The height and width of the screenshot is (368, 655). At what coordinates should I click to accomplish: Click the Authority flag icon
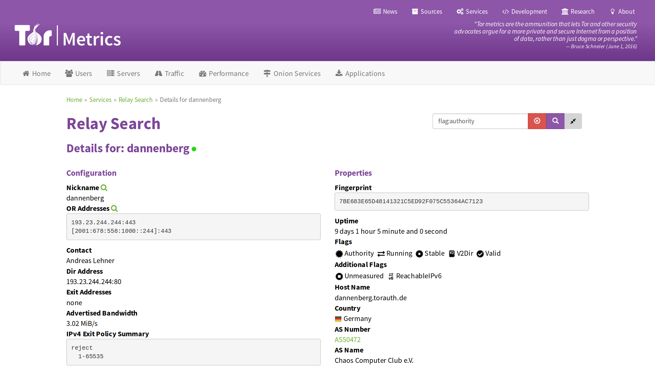[x=339, y=254]
